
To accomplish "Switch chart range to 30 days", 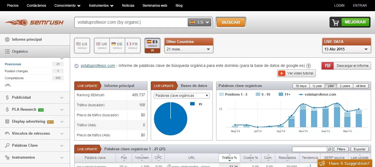I will coord(301,86).
